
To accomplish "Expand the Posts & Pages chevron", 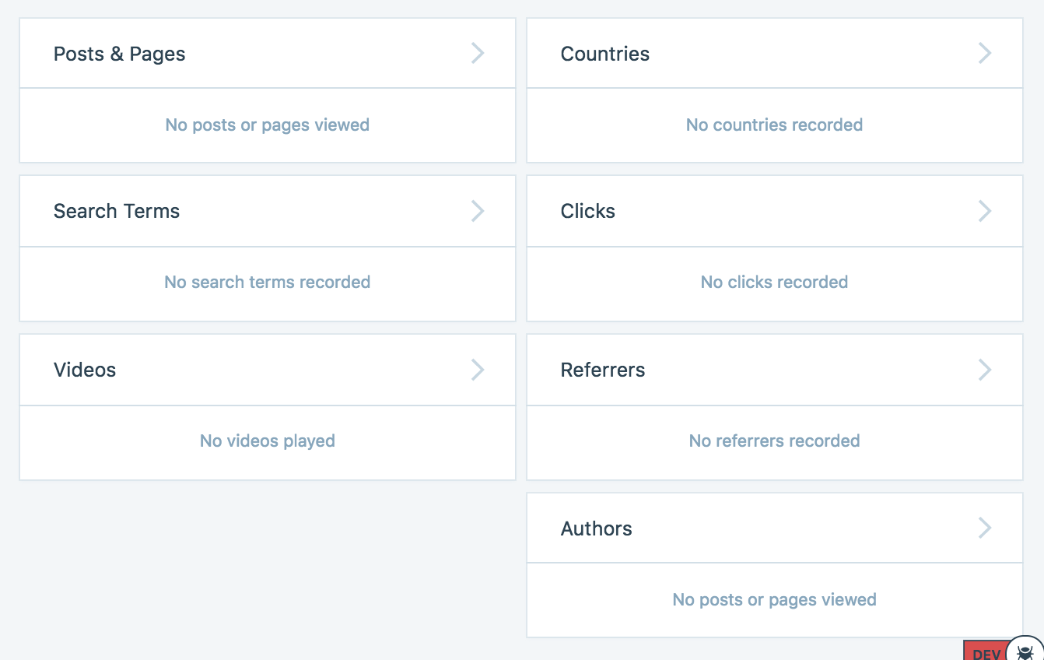I will [x=478, y=53].
